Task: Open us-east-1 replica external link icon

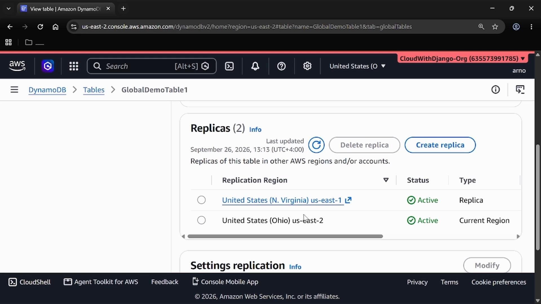Action: click(x=348, y=200)
